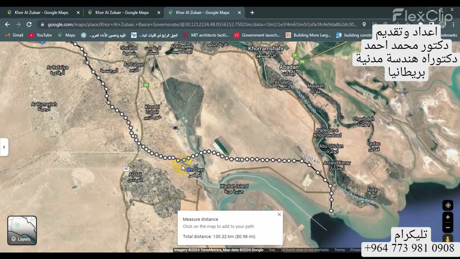The width and height of the screenshot is (460, 259).
Task: Zoom in on the map
Action: click(x=448, y=217)
